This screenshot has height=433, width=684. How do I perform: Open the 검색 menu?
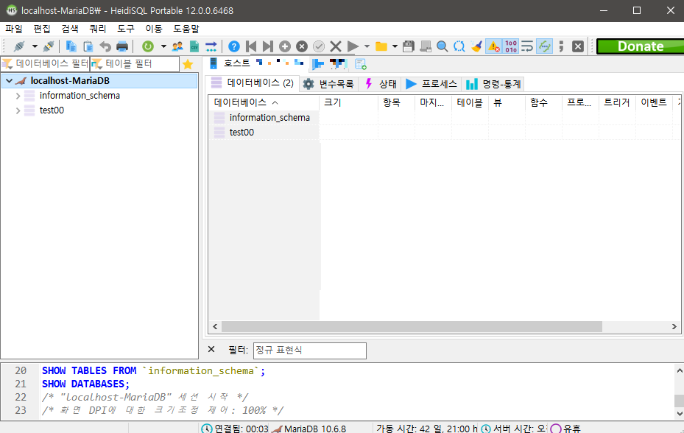tap(70, 29)
